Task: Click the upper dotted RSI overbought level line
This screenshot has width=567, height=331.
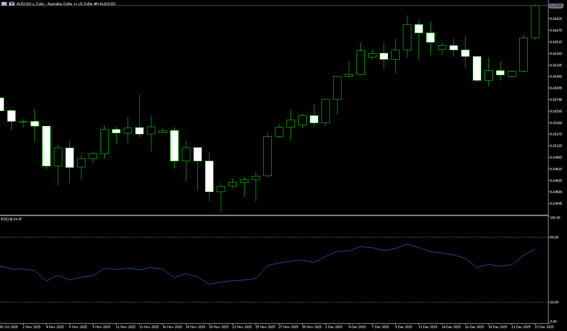Action: click(x=273, y=237)
